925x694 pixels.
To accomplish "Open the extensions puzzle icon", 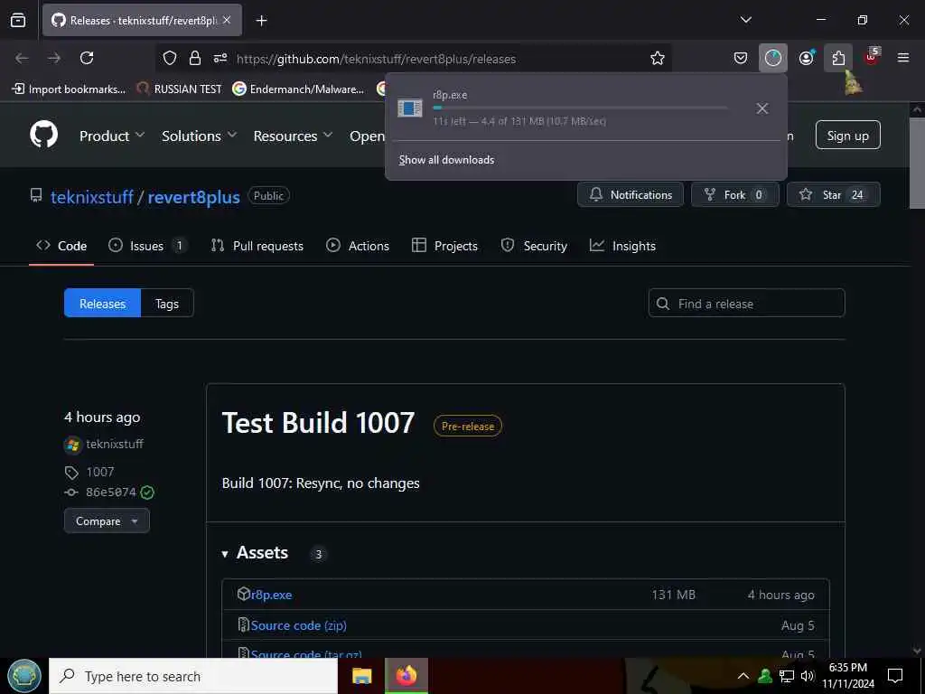I will (838, 58).
